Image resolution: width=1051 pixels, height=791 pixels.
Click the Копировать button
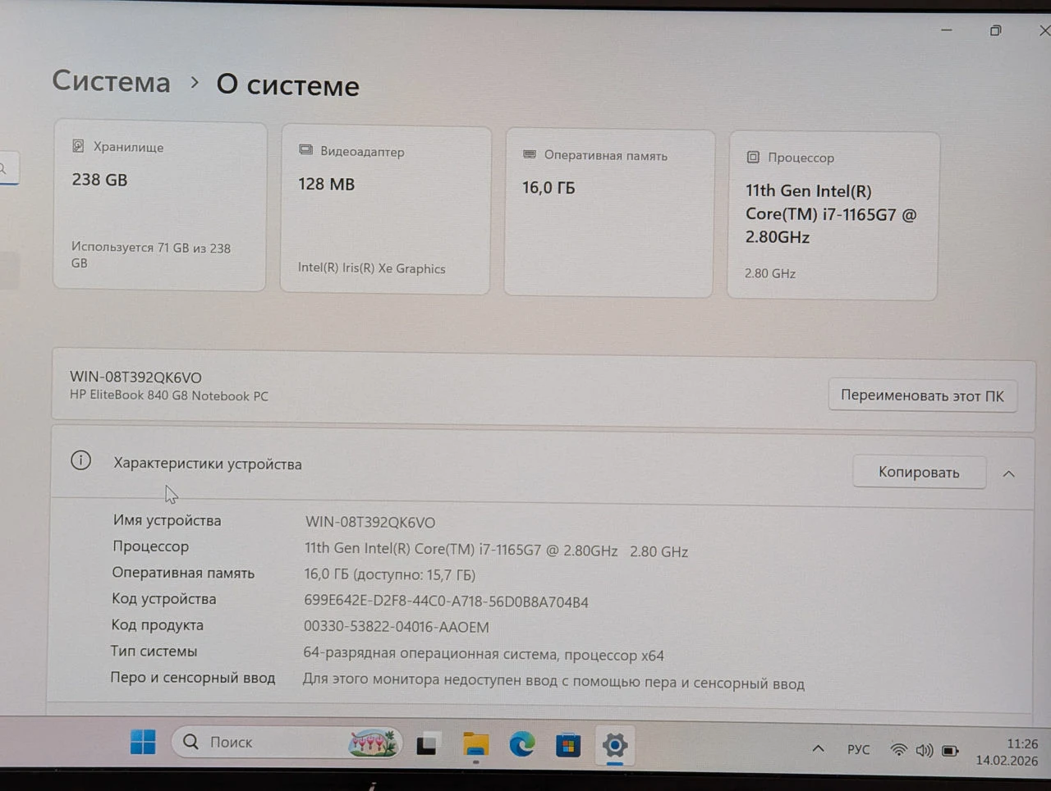[x=919, y=472]
